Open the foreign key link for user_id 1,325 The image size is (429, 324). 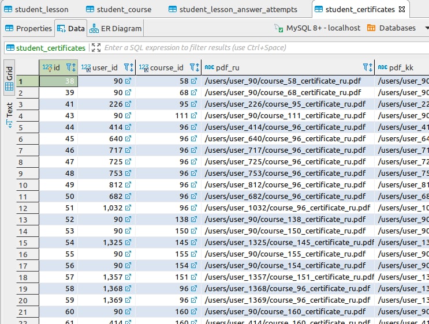point(128,243)
